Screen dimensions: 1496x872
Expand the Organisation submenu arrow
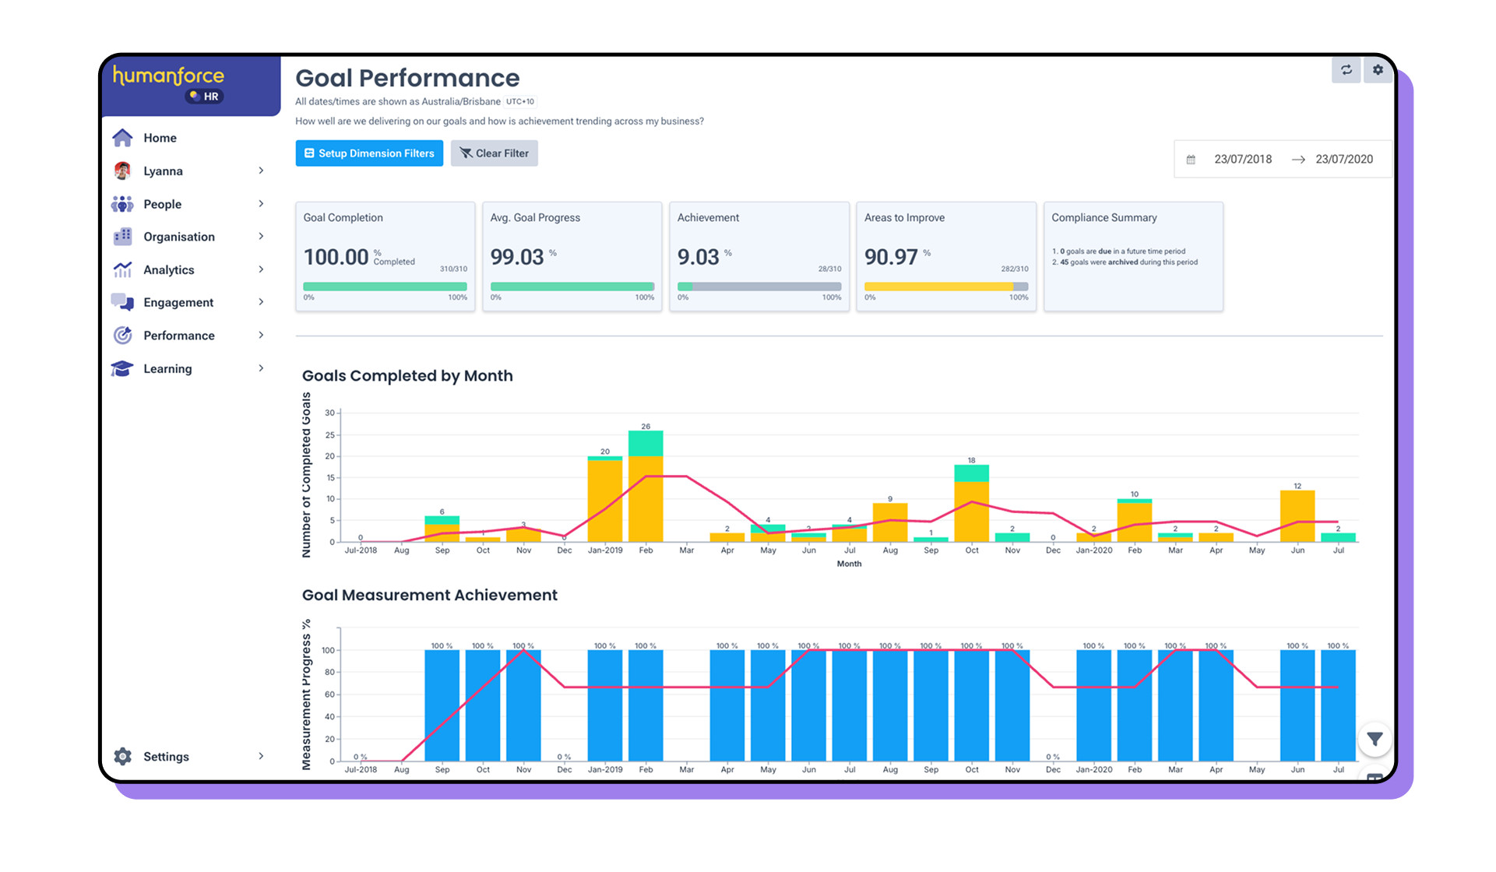coord(261,237)
